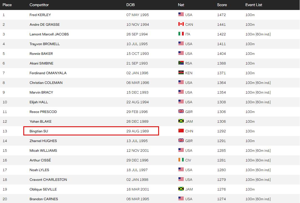Click the DOB column header
The image size is (300, 203).
[x=130, y=5]
